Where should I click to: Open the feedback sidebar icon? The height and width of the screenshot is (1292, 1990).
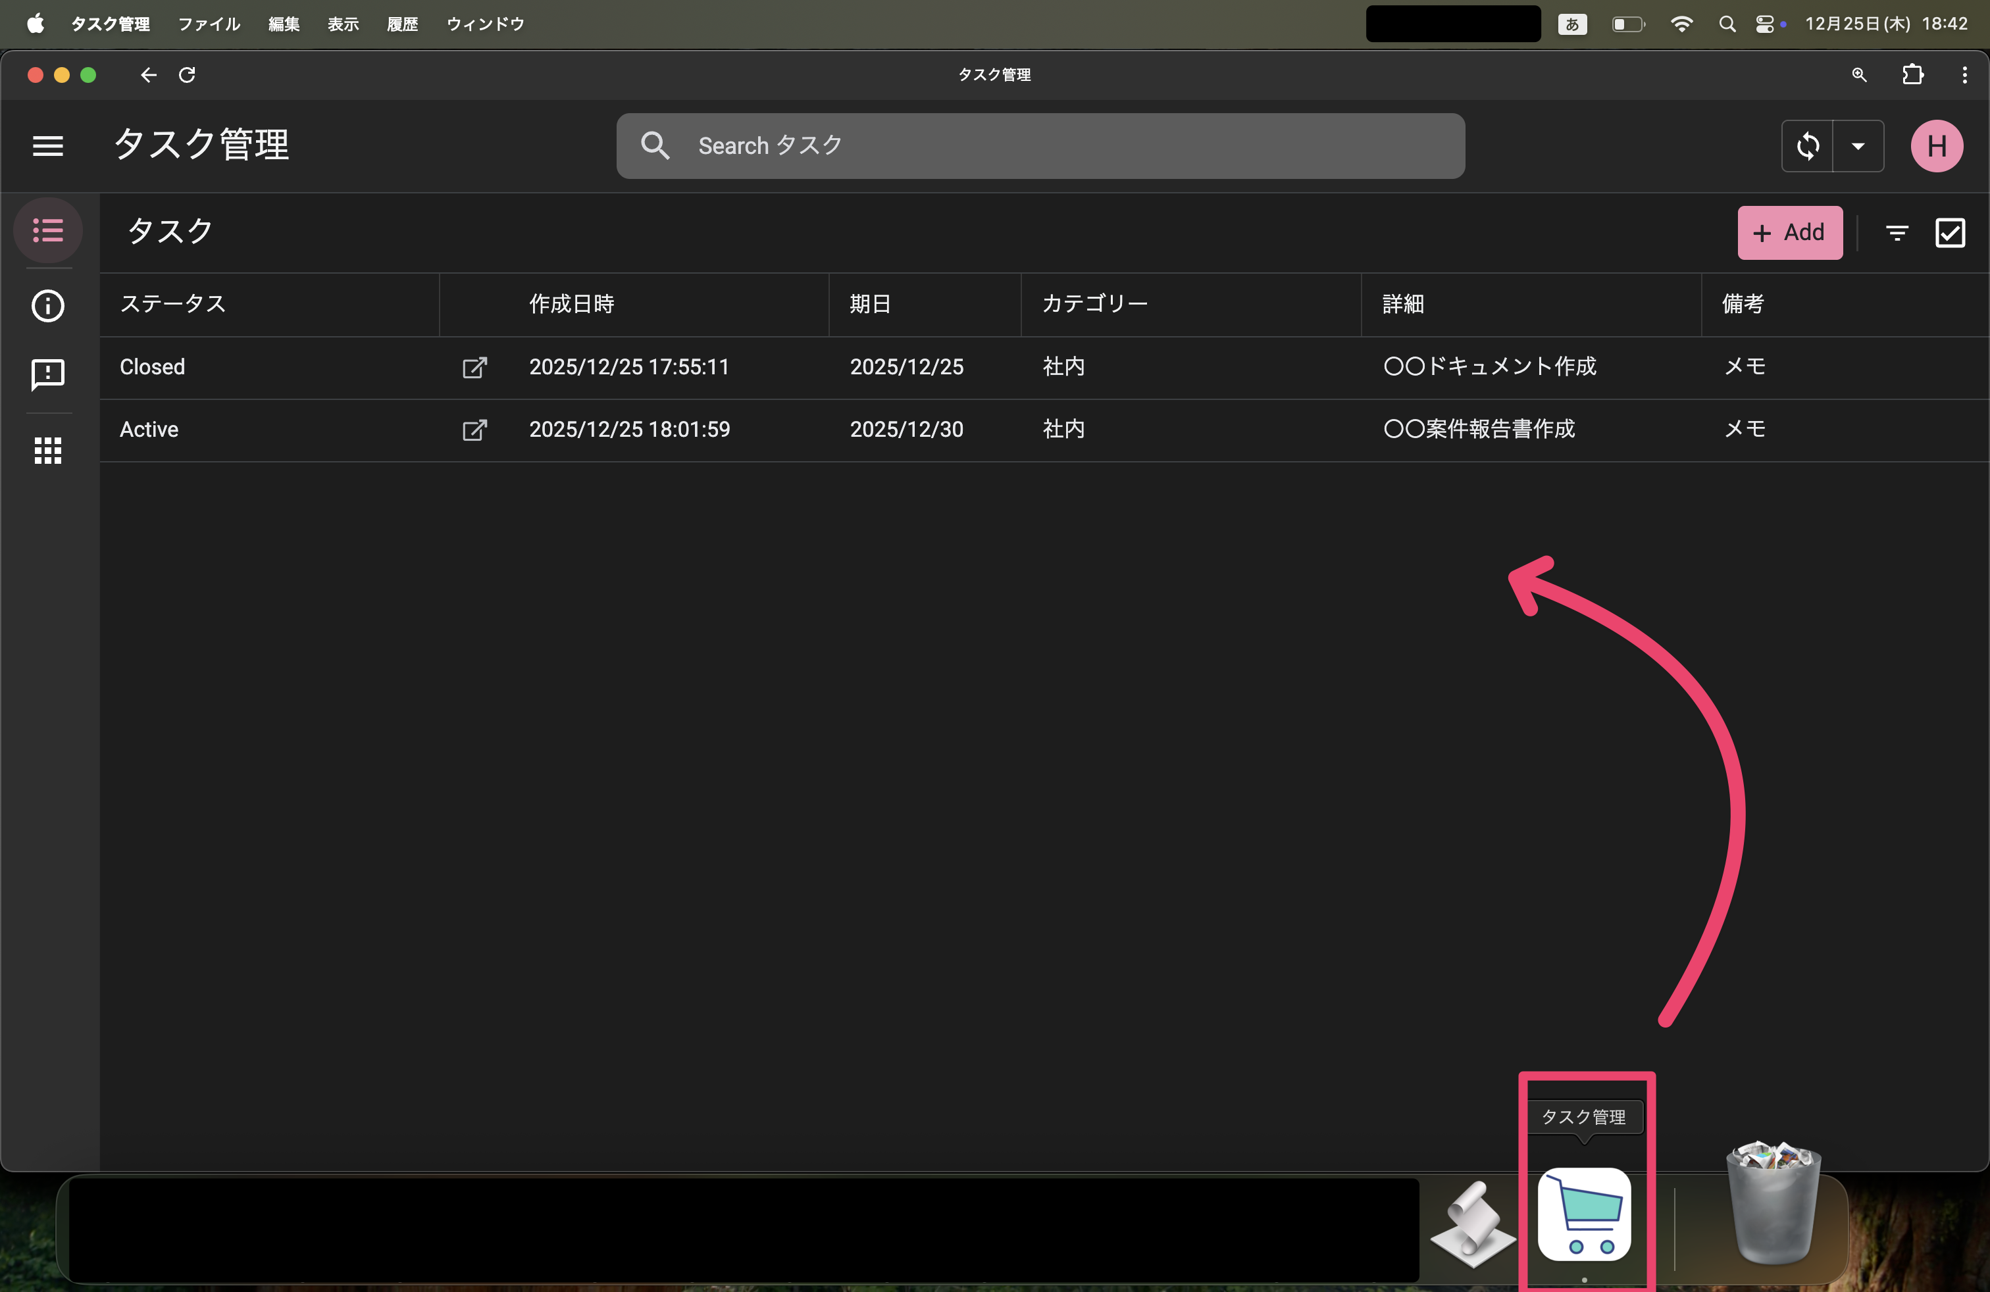[x=47, y=374]
